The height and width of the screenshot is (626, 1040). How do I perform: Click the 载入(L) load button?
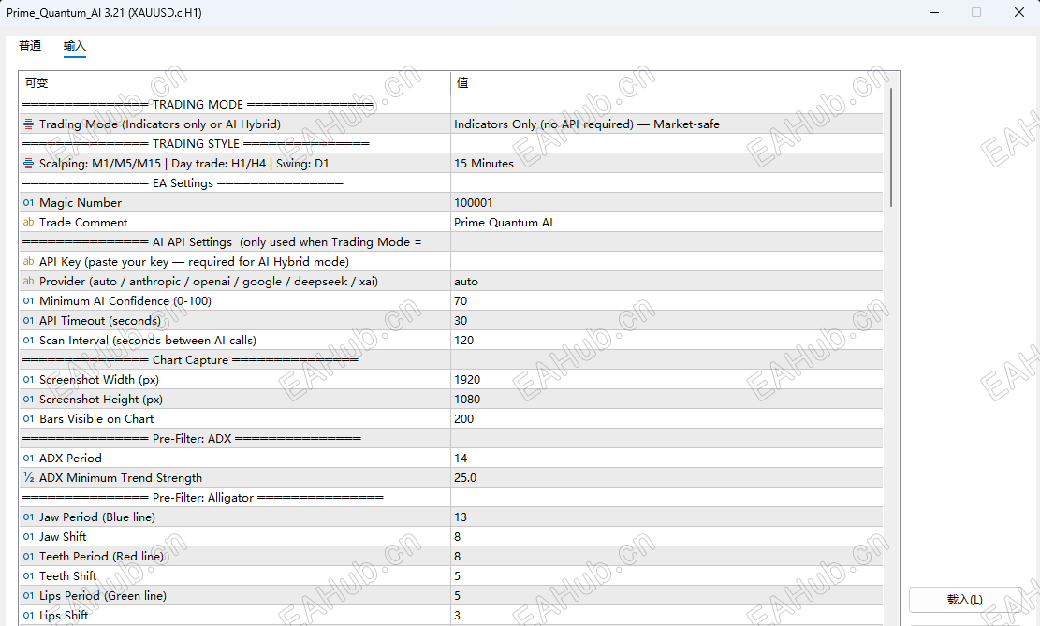click(x=964, y=600)
